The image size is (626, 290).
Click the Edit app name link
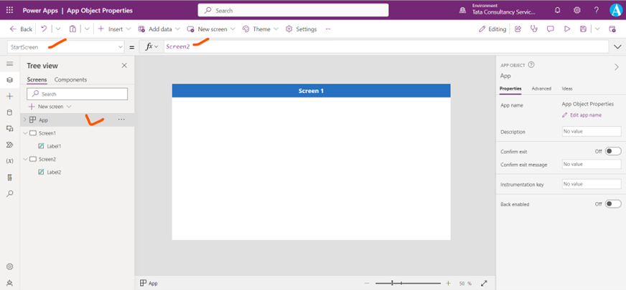pos(585,115)
